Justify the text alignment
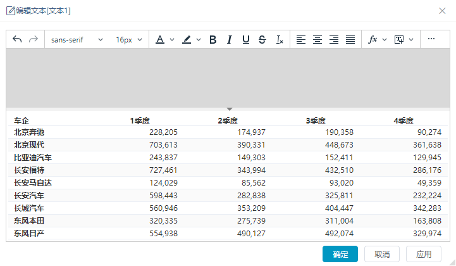 tap(350, 39)
